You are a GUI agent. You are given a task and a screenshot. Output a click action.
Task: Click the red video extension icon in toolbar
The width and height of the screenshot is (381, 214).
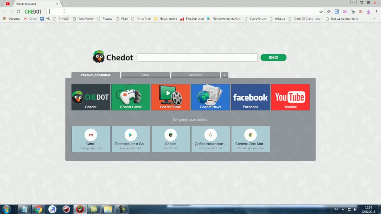(x=360, y=12)
